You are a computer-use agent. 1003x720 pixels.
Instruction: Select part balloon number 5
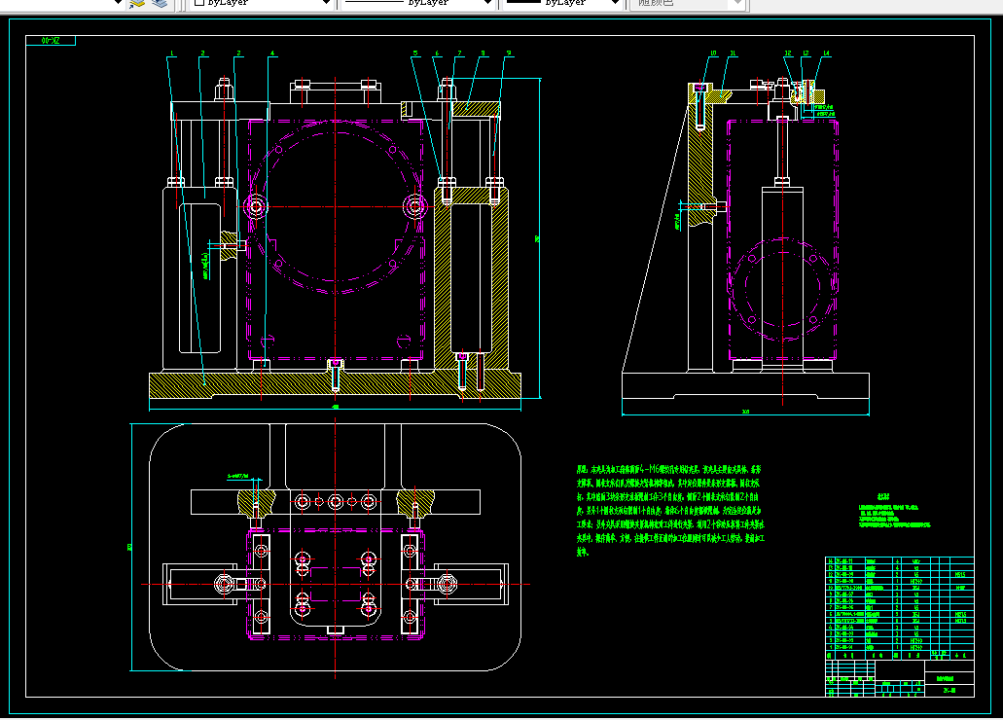pos(415,54)
